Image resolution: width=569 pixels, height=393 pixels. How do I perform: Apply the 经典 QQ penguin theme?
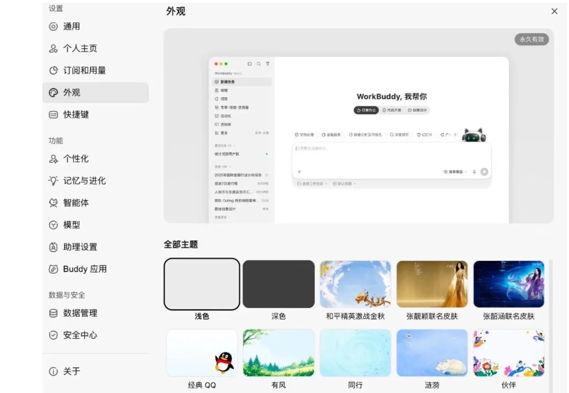[202, 353]
